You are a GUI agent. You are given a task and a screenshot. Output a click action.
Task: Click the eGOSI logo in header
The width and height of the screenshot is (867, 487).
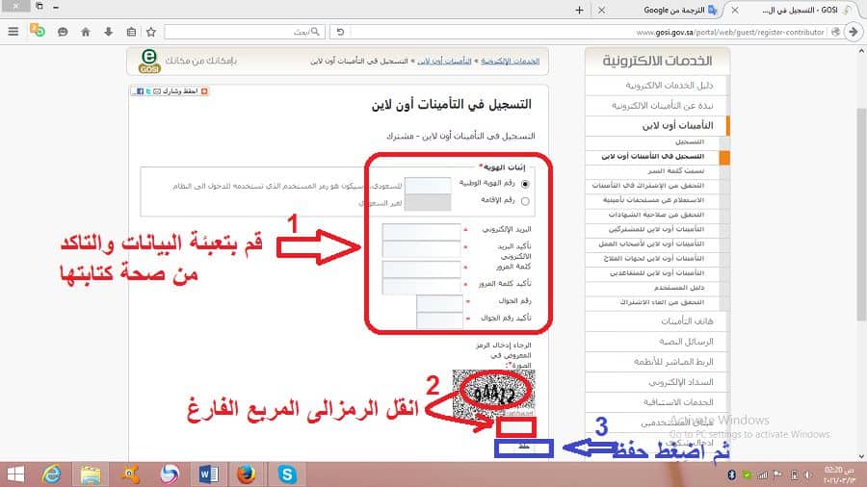tap(149, 61)
